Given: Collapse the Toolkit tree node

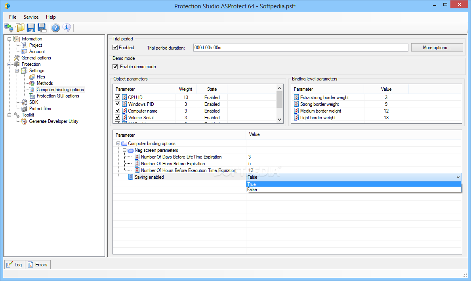Looking at the screenshot, I should pos(10,115).
